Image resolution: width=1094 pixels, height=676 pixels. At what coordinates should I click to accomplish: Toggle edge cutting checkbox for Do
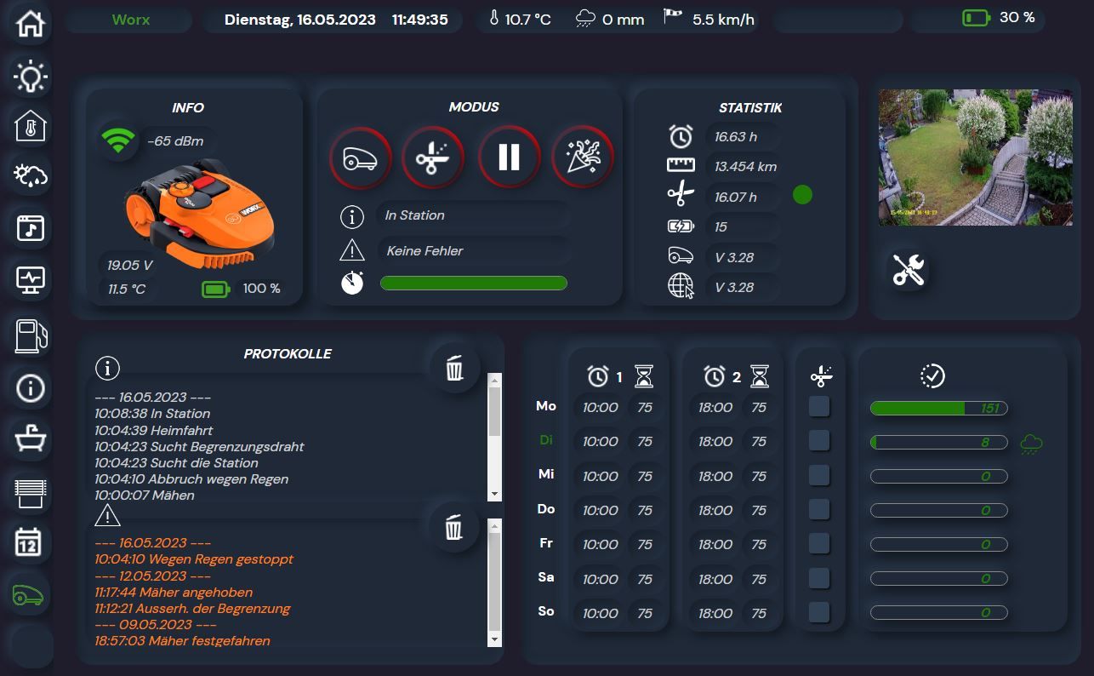[x=819, y=510]
